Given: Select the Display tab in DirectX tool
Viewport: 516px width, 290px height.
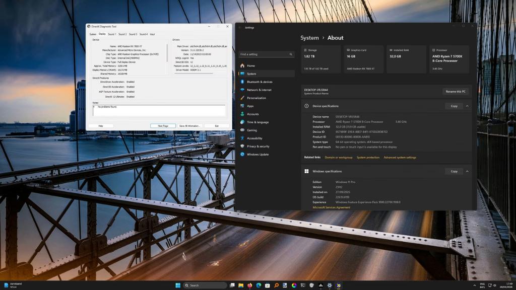Looking at the screenshot, I should tap(102, 34).
